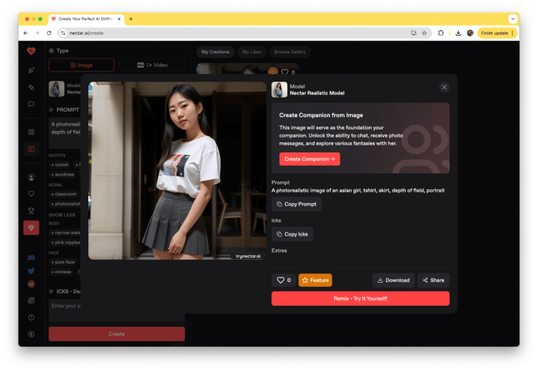The height and width of the screenshot is (372, 539).
Task: Click the trophy icon in the sidebar
Action: 31,211
